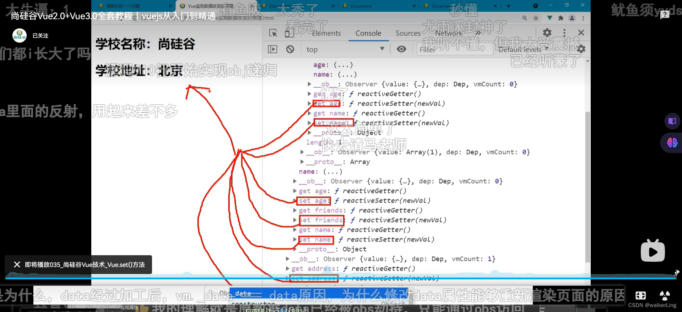Open console settings gear
This screenshot has height=312, width=682.
[x=581, y=49]
